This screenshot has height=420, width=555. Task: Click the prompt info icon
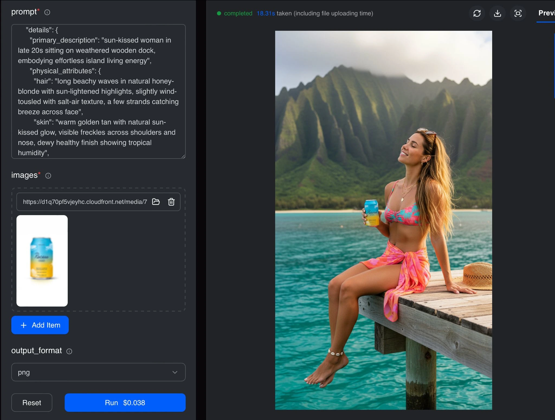[x=47, y=12]
